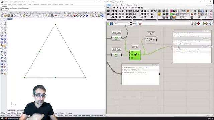This screenshot has height=120, width=214.
Task: Click the lower Graft Tree component icon
Action: coord(116,55)
